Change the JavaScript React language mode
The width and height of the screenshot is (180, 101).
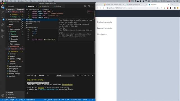point(76,100)
